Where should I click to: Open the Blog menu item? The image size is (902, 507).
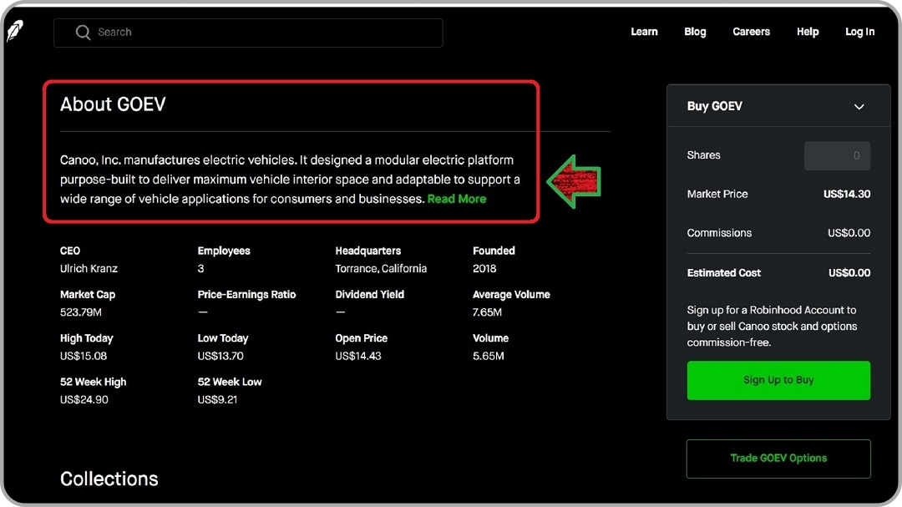point(695,32)
